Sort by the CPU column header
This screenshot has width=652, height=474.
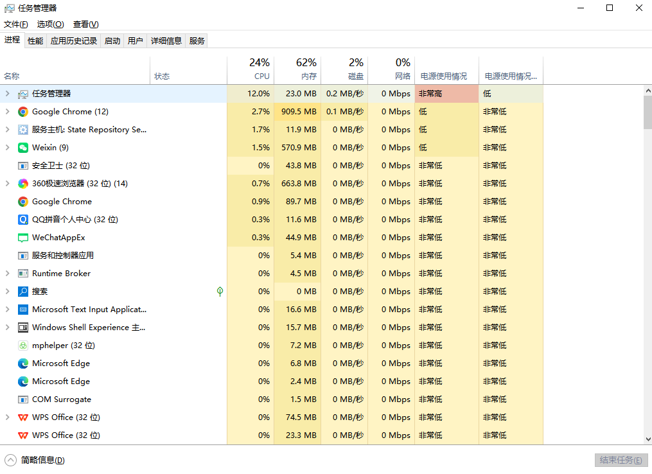(251, 70)
